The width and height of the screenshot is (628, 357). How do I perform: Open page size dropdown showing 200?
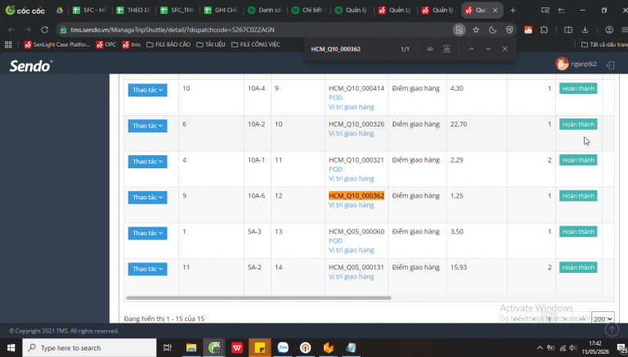tap(603, 319)
